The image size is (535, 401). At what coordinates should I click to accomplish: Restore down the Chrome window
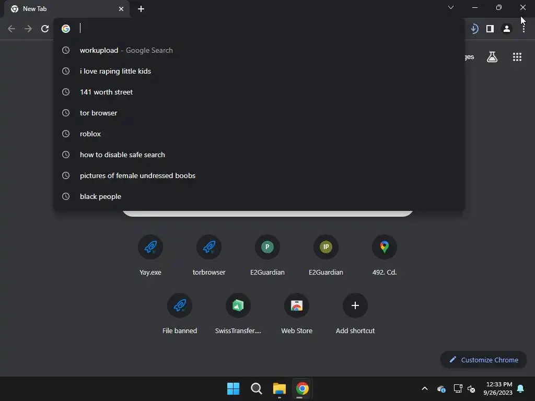click(499, 7)
